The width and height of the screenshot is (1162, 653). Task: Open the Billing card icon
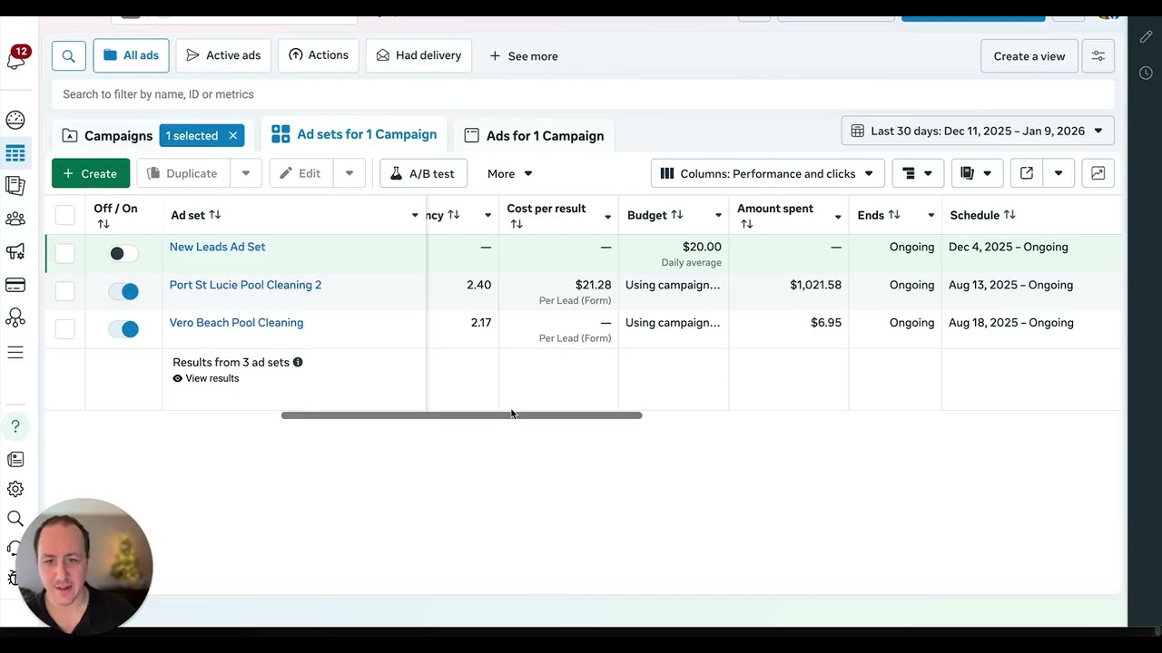(x=15, y=285)
